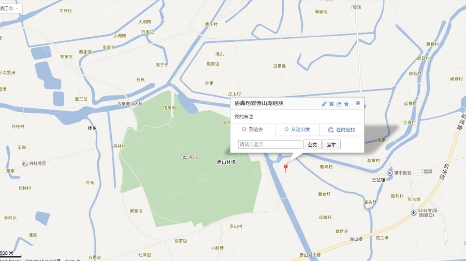Select the 到这去 tab
Viewport: 466px width, 261px height.
(253, 130)
